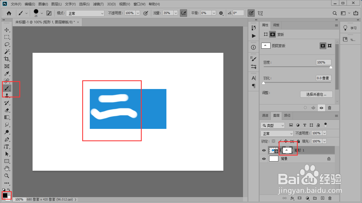The image size is (362, 203).
Task: Toggle symmetry paint butterfly icon
Action: click(260, 13)
